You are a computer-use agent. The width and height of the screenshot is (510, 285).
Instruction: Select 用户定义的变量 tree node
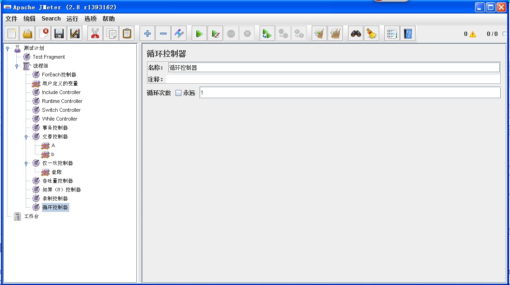coord(60,84)
